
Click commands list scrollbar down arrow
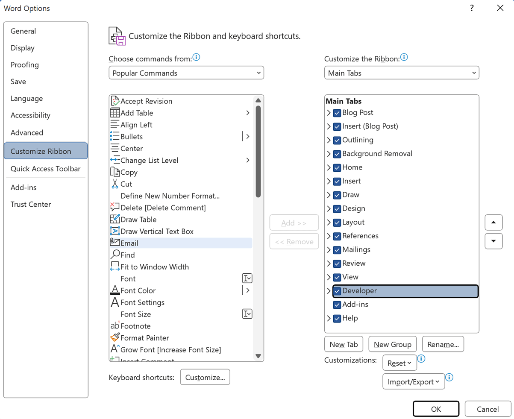(258, 356)
